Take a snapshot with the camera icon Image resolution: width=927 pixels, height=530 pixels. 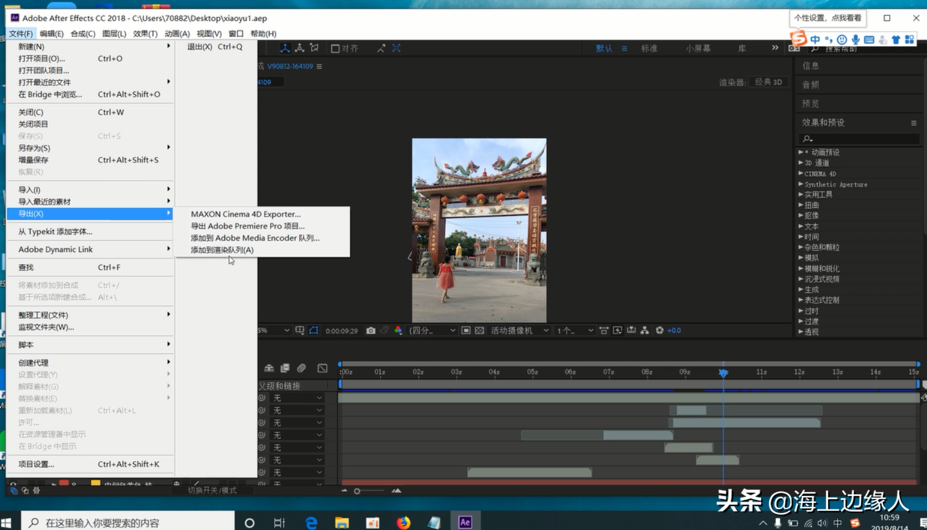pyautogui.click(x=372, y=330)
